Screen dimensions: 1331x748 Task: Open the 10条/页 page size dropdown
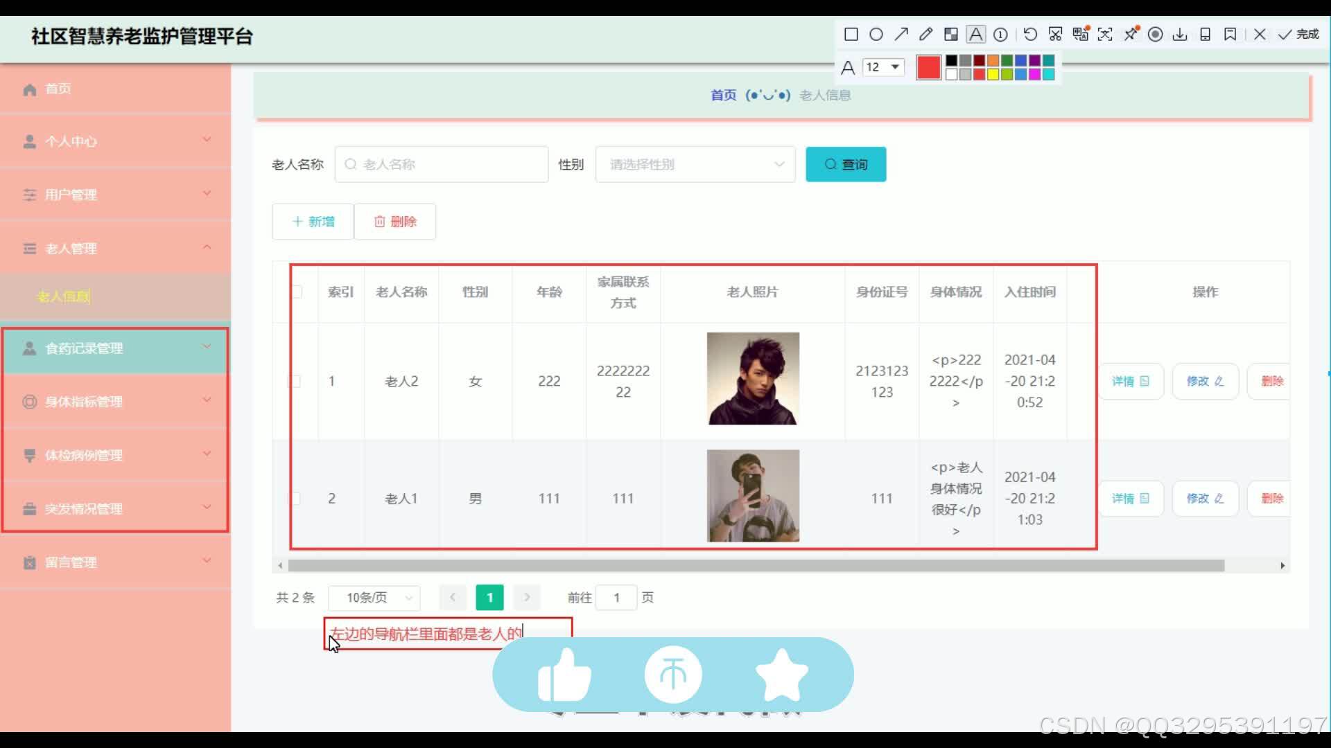(x=374, y=598)
